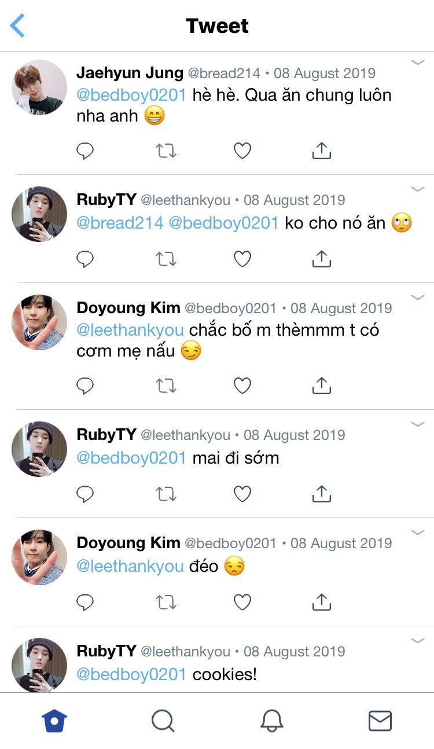Open the Messages envelope tab

point(380,721)
